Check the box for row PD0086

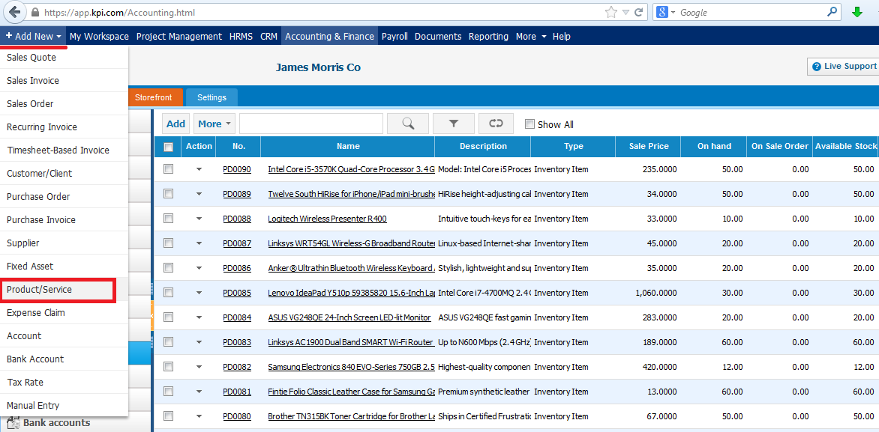click(168, 267)
